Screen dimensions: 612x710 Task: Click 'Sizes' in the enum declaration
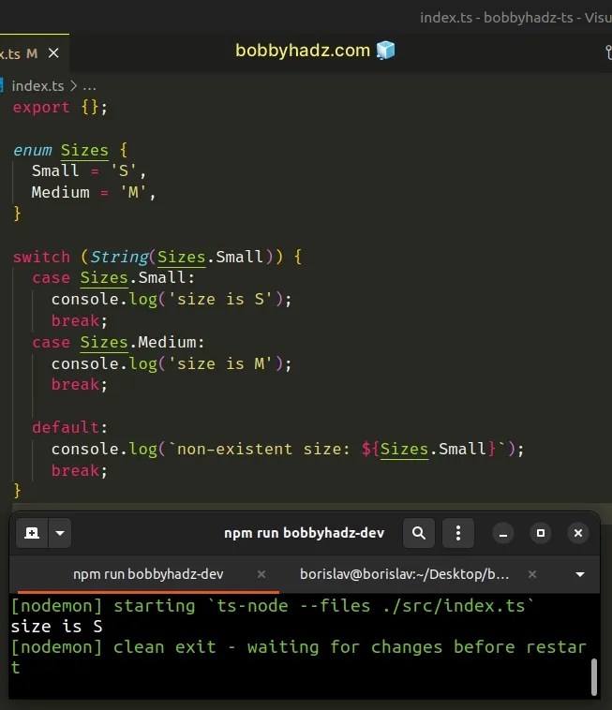(x=84, y=150)
